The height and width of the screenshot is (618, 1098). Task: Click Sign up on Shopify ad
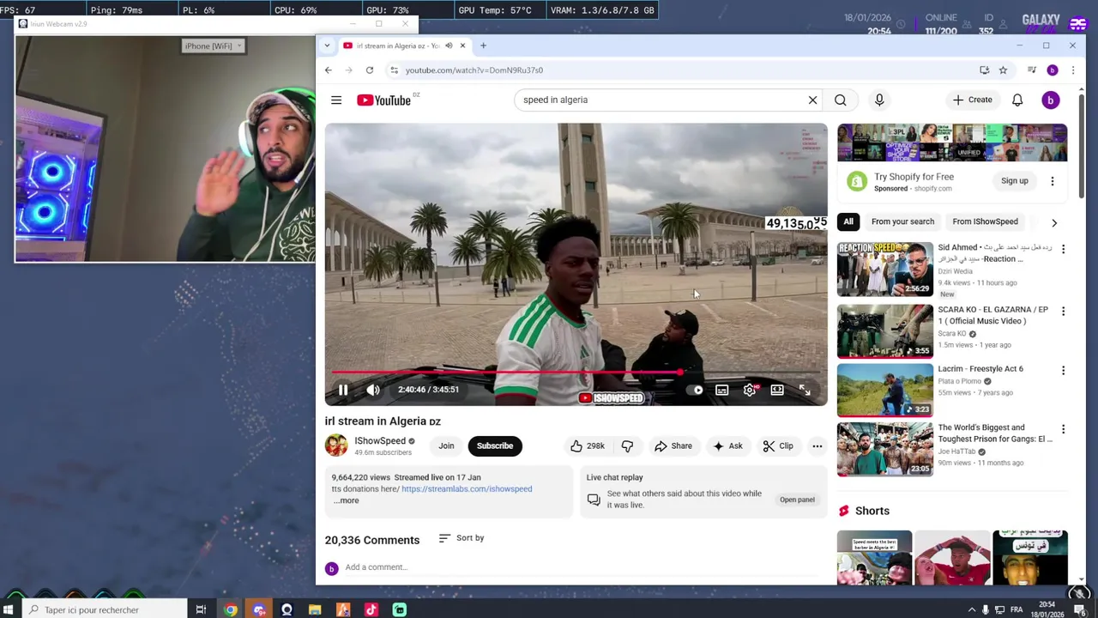coord(1014,181)
